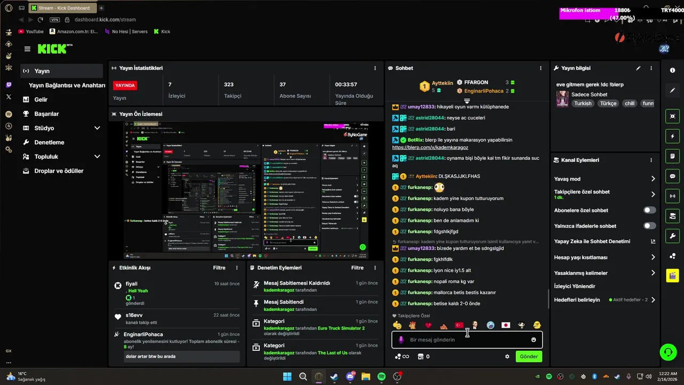684x385 pixels.
Task: Open Yapay Zeka ile Sohbet Denetimi
Action: tap(605, 242)
